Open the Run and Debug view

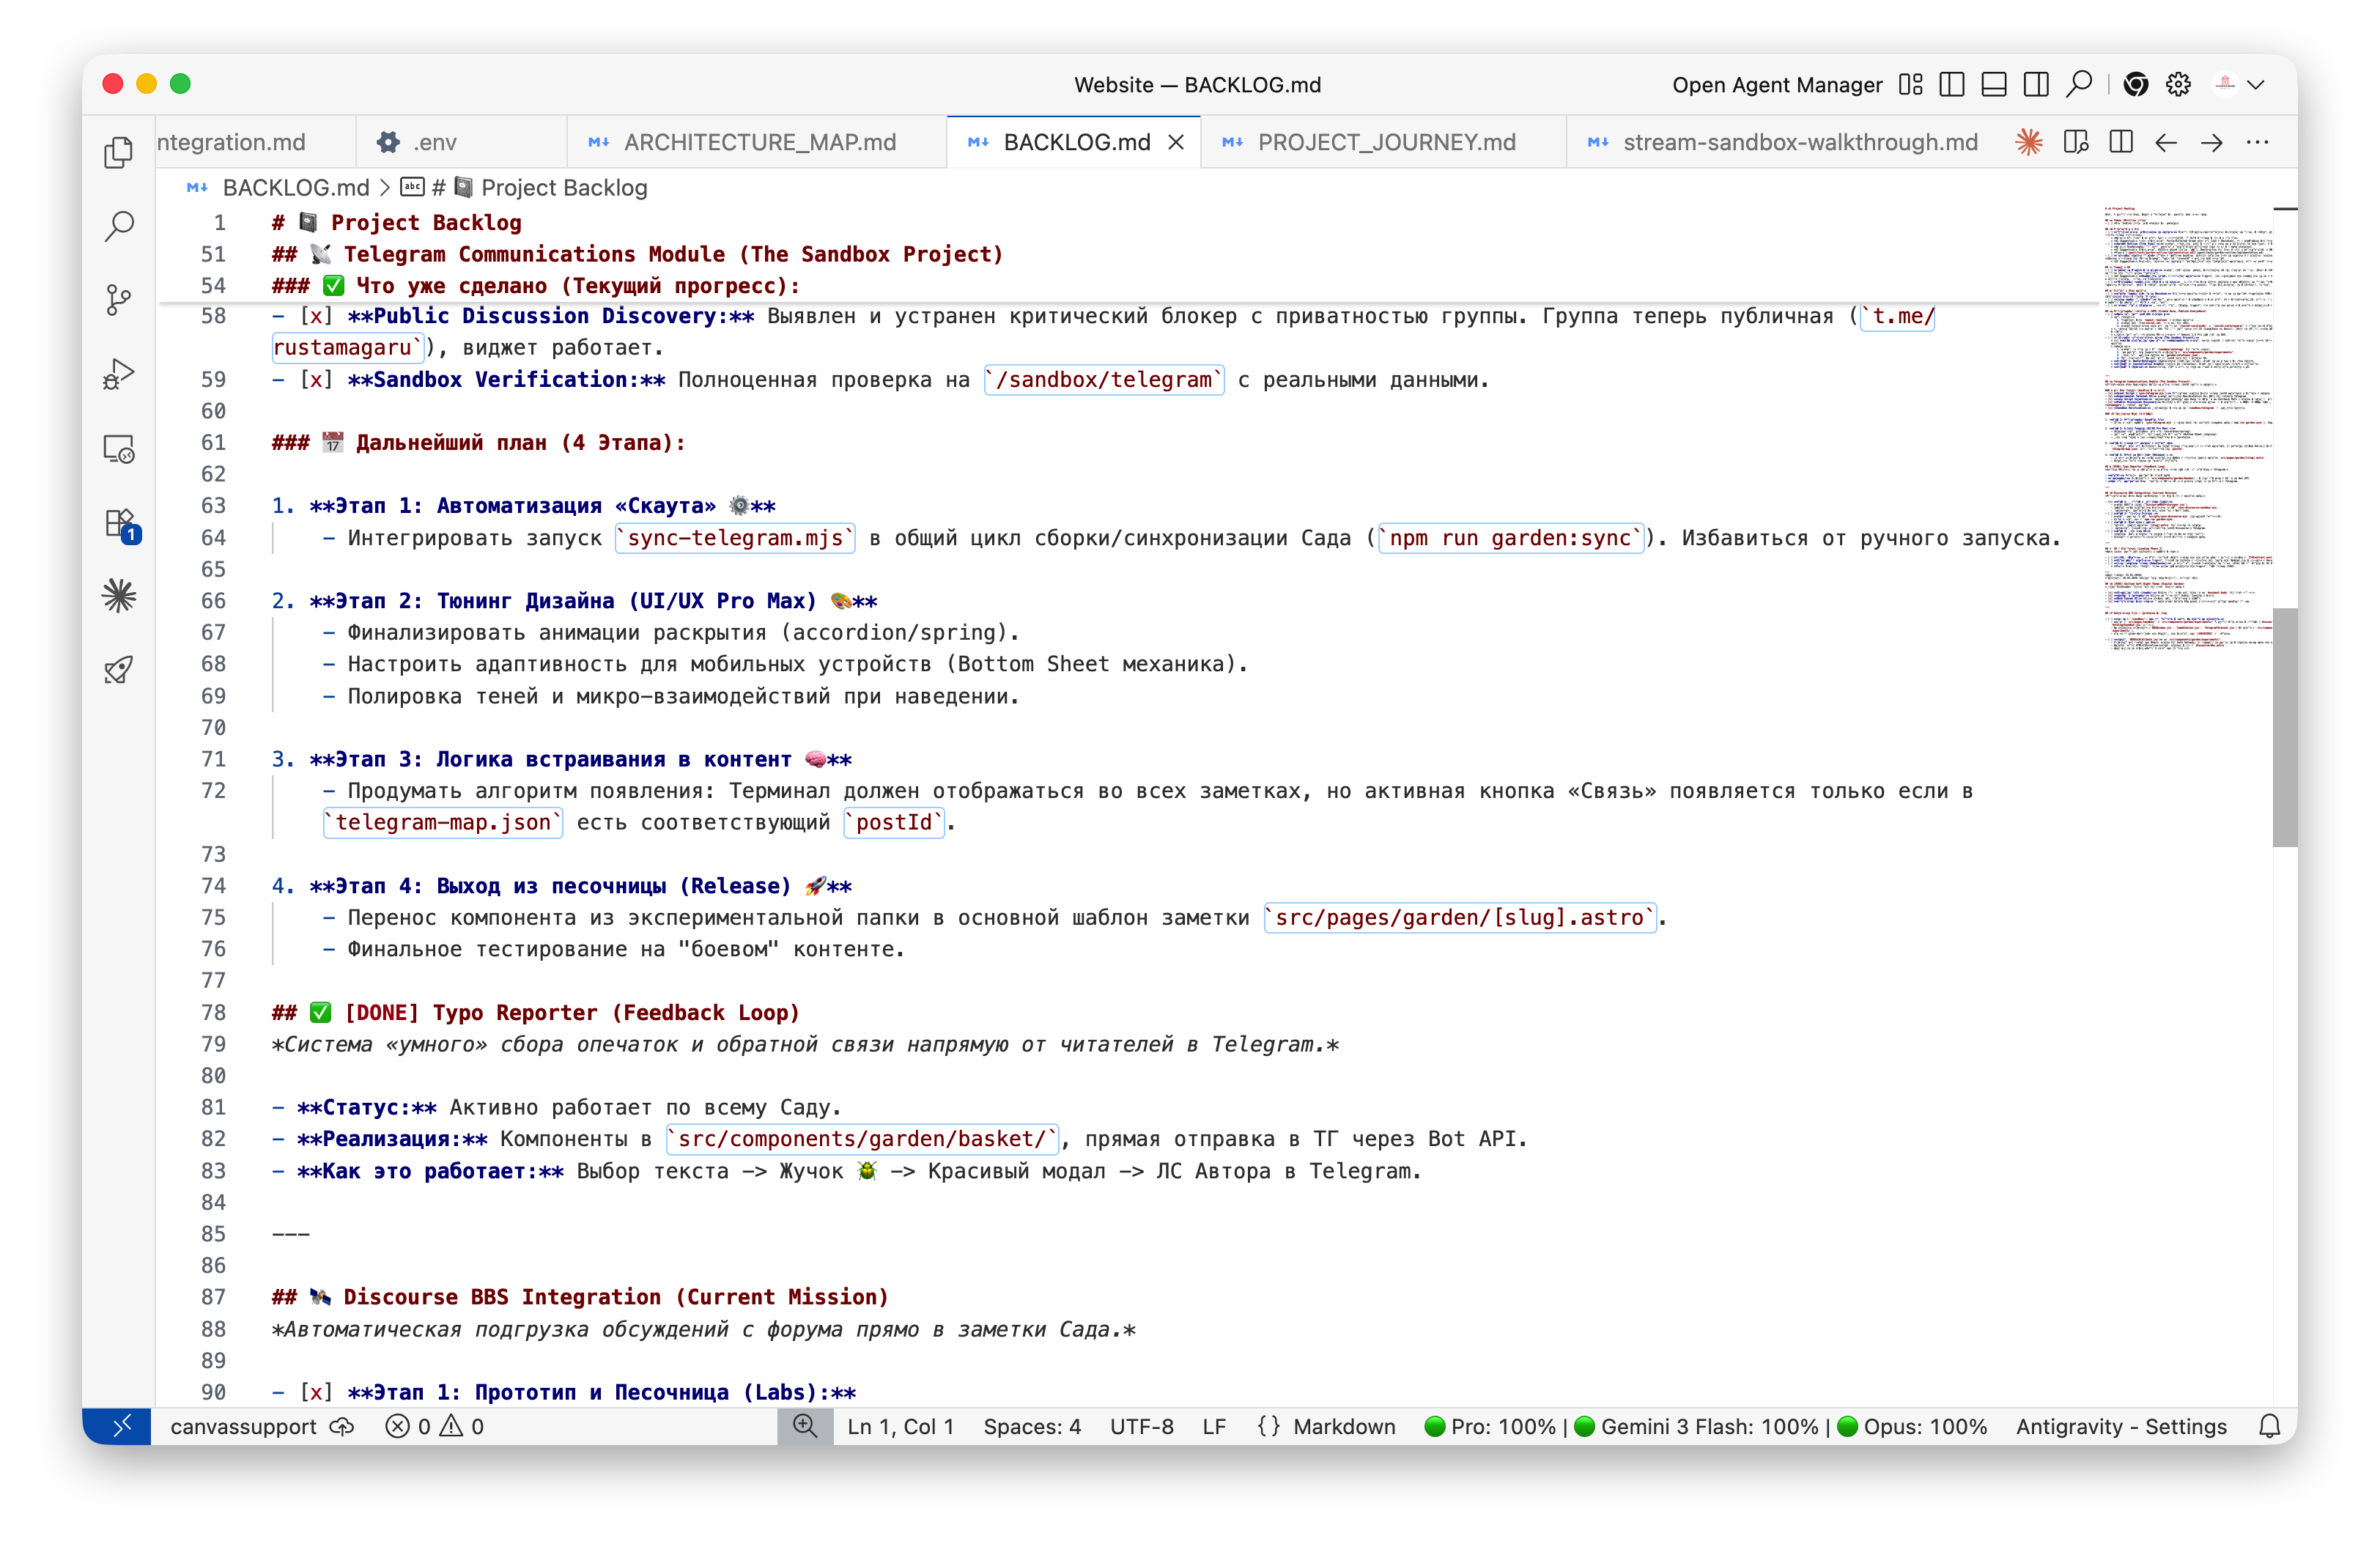[x=119, y=374]
